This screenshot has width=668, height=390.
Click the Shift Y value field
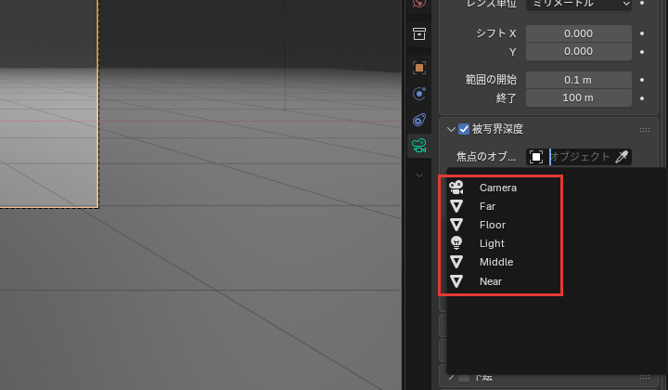pyautogui.click(x=579, y=52)
